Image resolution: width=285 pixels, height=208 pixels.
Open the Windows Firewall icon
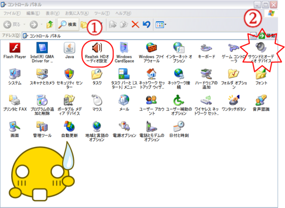point(152,47)
